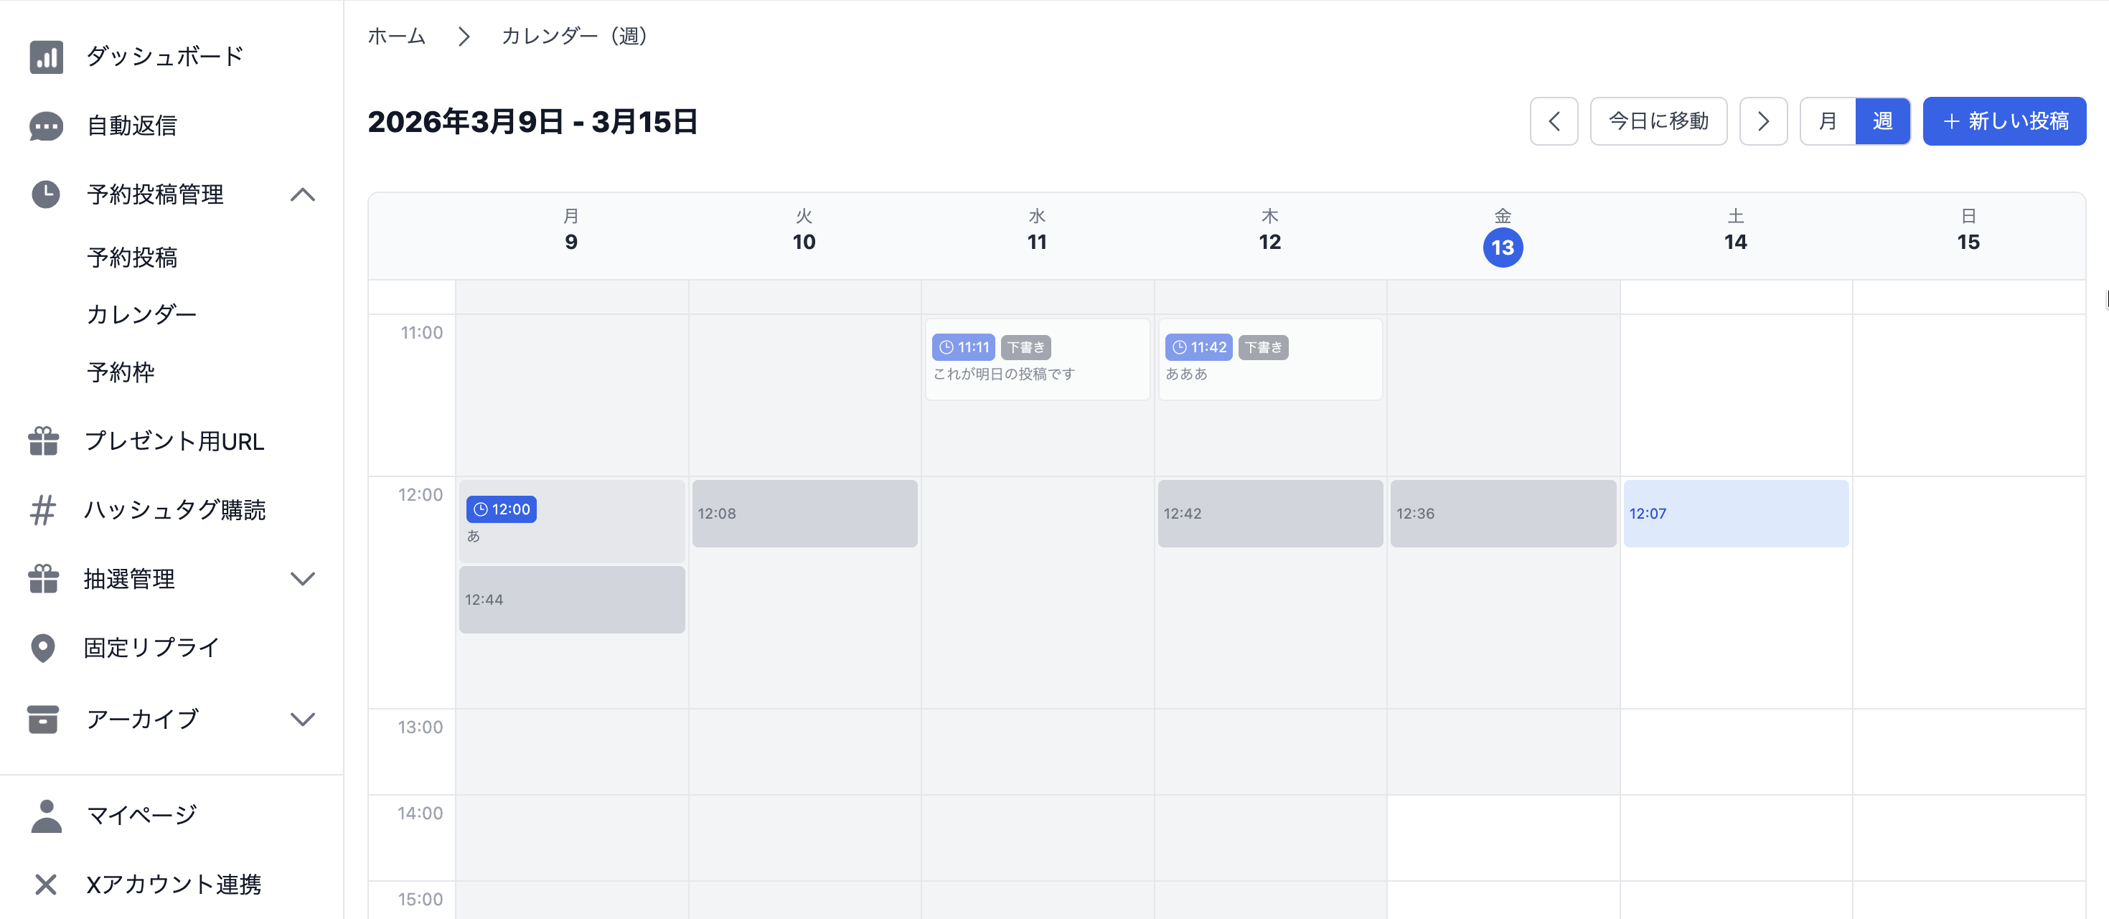Click the 今日に移動 button
This screenshot has height=919, width=2109.
point(1658,121)
